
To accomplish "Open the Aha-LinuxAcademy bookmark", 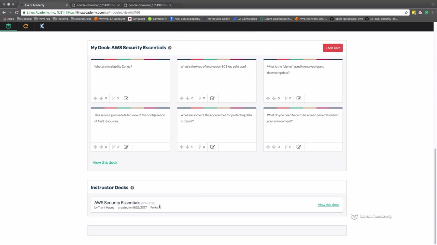I will click(185, 19).
